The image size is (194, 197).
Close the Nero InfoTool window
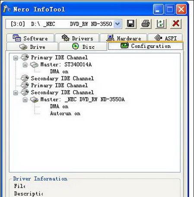[181, 9]
